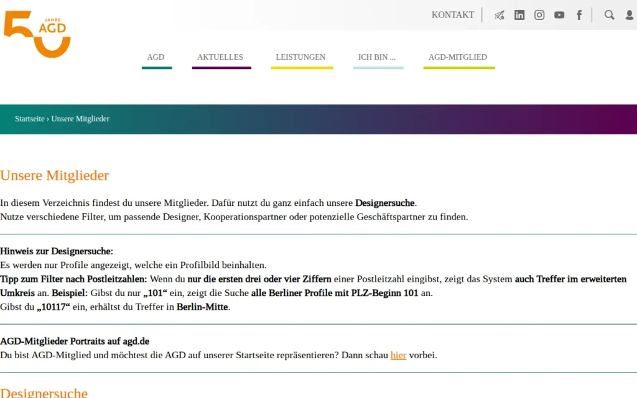Screen dimensions: 637x398
Task: Open the newsletter paper-plane icon
Action: pyautogui.click(x=500, y=15)
